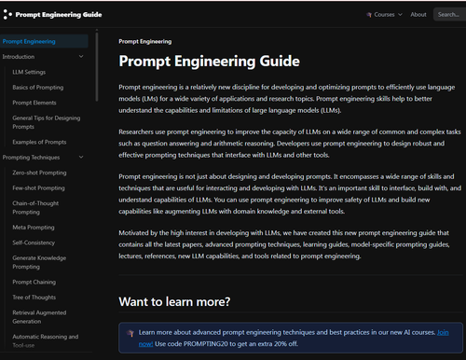Open Automatic Reasoning and Tool-use page

coord(46,340)
